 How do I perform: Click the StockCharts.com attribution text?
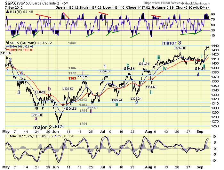pos(197,3)
